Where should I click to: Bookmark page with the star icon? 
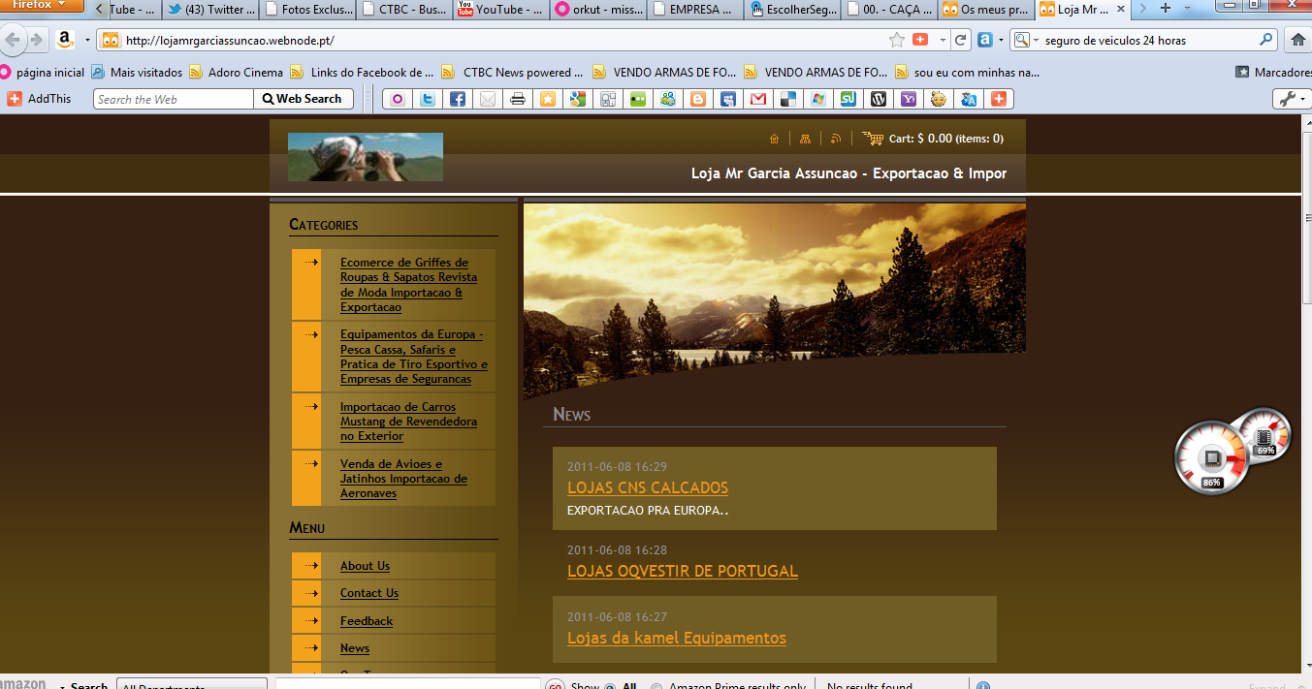897,40
